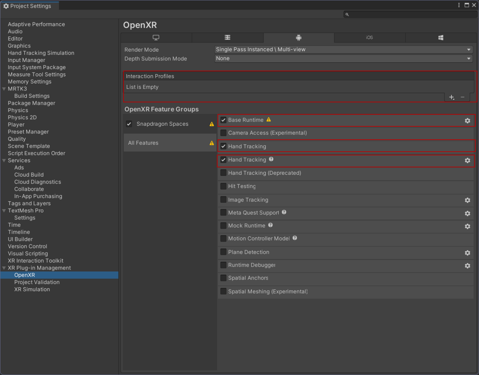Select the All Features group

(170, 143)
